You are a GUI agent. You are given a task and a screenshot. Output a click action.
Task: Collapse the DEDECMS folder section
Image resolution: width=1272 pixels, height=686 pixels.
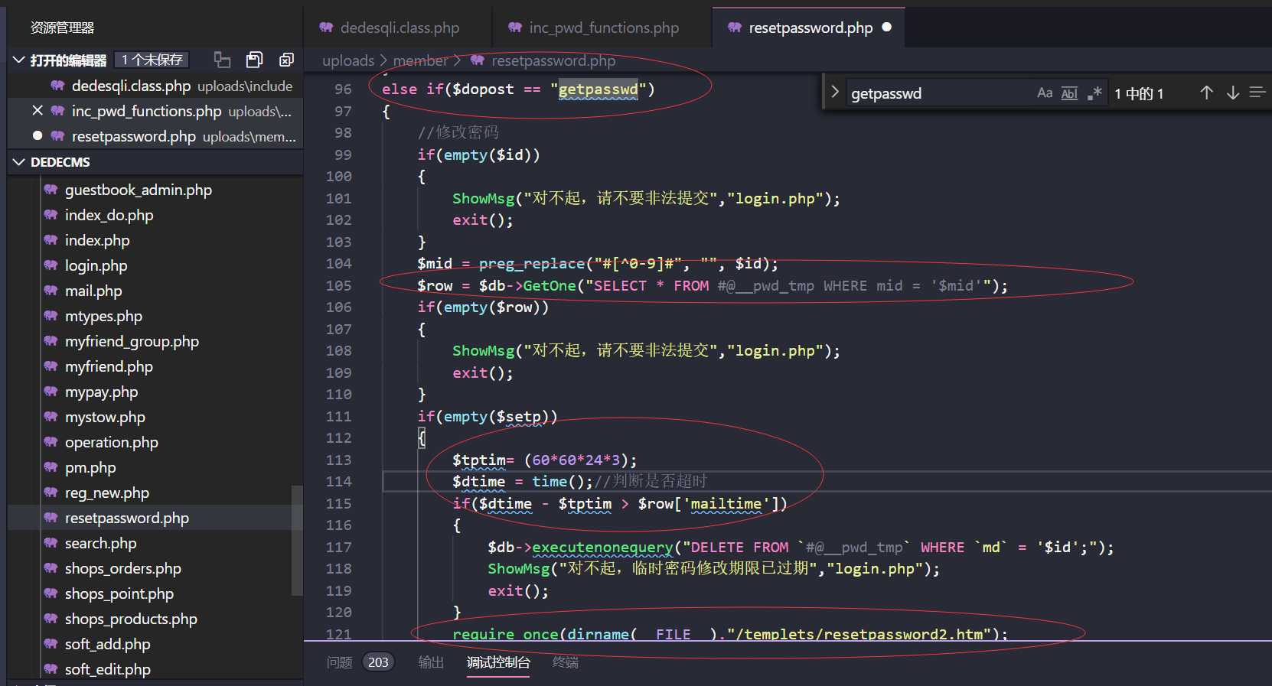(19, 162)
